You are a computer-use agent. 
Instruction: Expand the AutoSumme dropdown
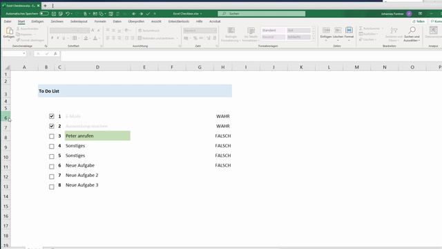click(383, 28)
